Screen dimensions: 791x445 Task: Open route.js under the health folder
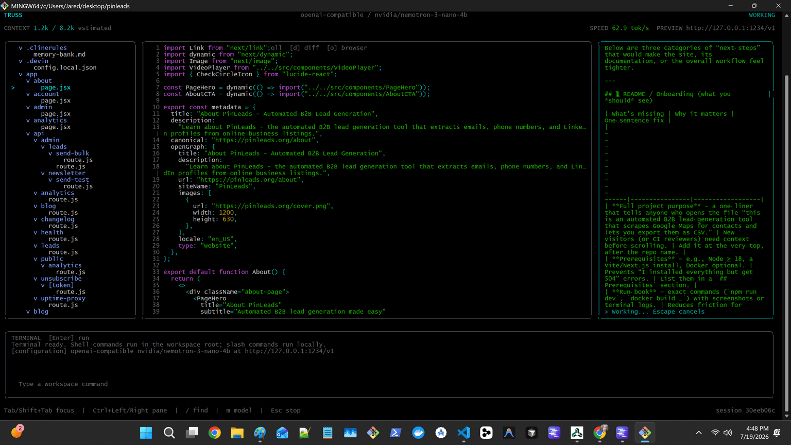click(x=63, y=239)
